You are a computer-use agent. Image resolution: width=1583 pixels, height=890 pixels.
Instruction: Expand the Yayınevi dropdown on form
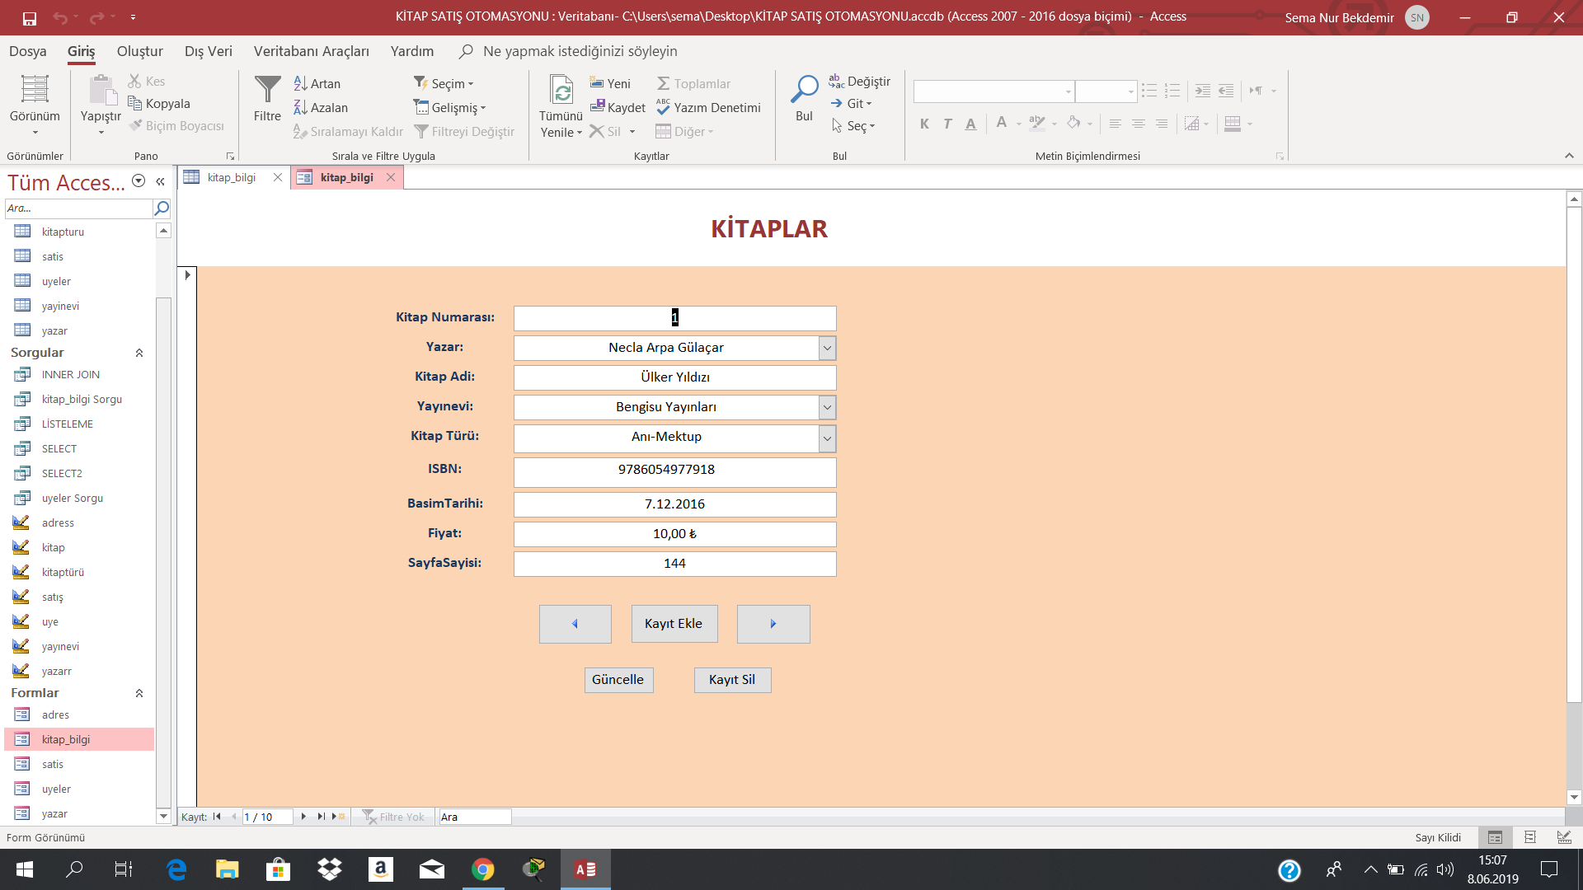(x=828, y=406)
